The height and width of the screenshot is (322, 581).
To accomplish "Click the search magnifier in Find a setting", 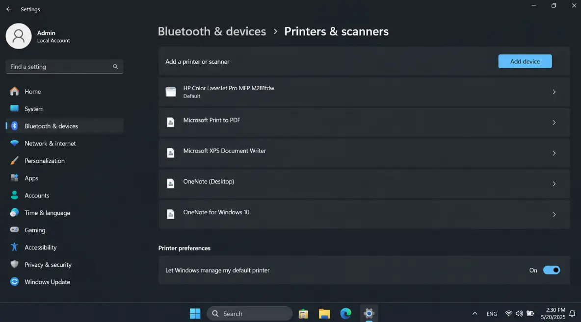I will tap(115, 67).
